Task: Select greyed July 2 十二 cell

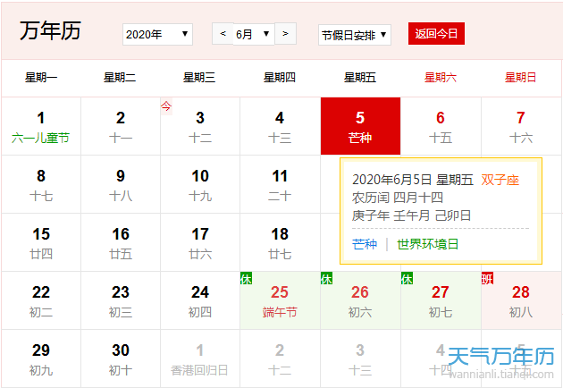Action: 280,358
